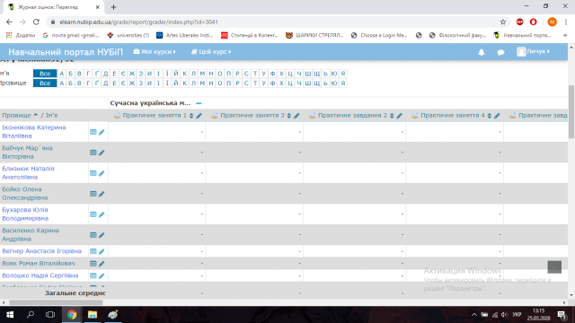Viewport: 575px width, 323px height.
Task: Select Журнал оцінок browser tab
Action: (54, 7)
